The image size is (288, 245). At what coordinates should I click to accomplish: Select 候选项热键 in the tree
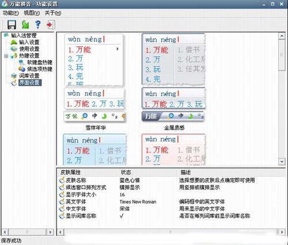40,69
